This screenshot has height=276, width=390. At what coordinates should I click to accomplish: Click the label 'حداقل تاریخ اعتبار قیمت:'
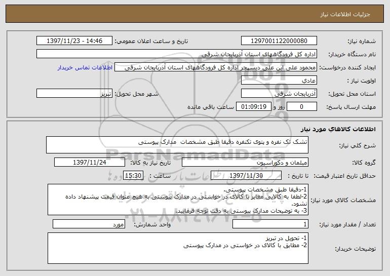click(345, 176)
